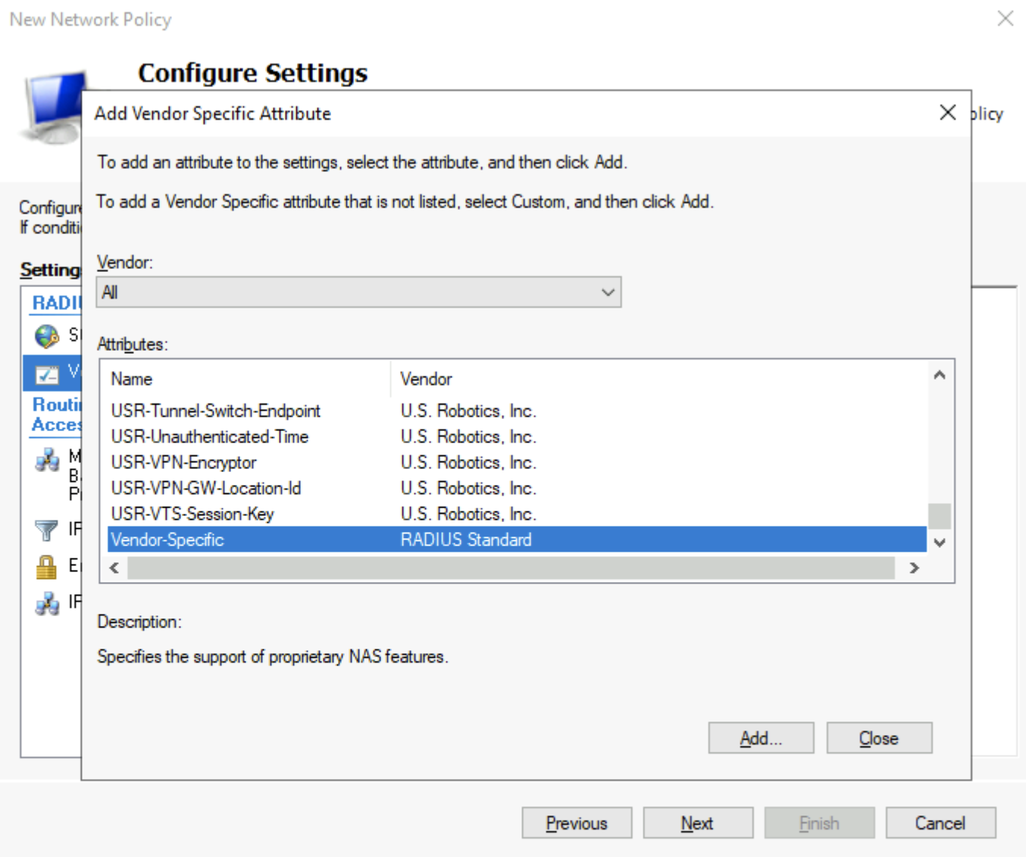
Task: Select the USR-VPN-GW-Location-Id attribute
Action: pos(205,488)
